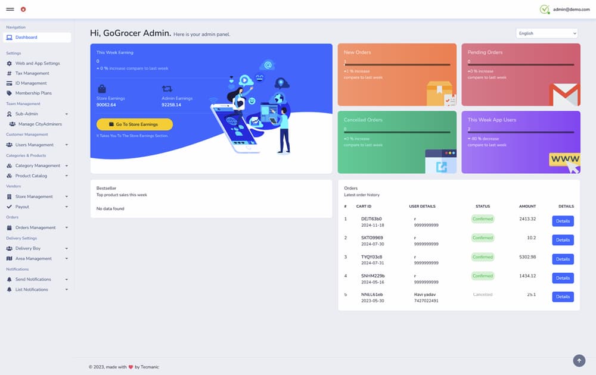Expand the Delivery Boy submenu arrow

[67, 248]
